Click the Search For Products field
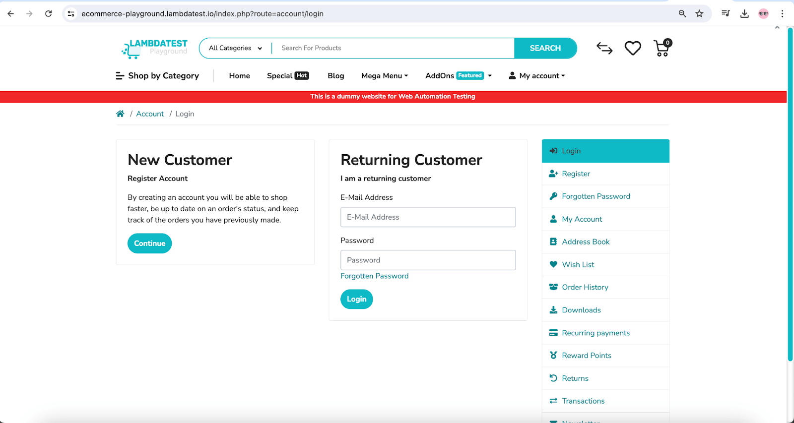The height and width of the screenshot is (423, 794). click(393, 48)
